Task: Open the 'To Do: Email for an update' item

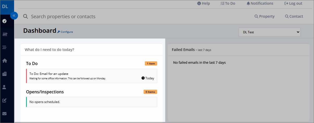Action: [91, 76]
